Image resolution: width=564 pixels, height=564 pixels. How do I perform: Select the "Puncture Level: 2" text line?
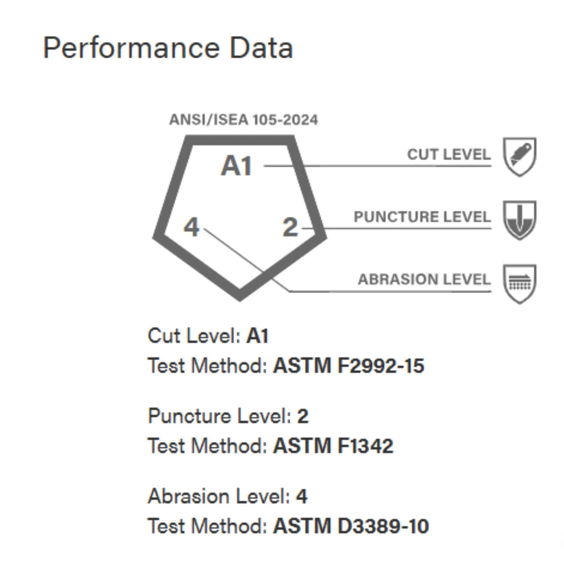[x=228, y=416]
